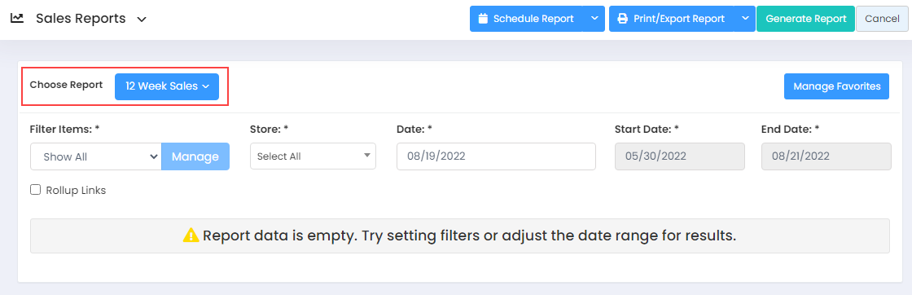Open the Store Select All dropdown

(x=313, y=156)
